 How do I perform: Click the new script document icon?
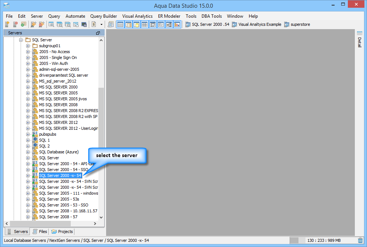94,24
